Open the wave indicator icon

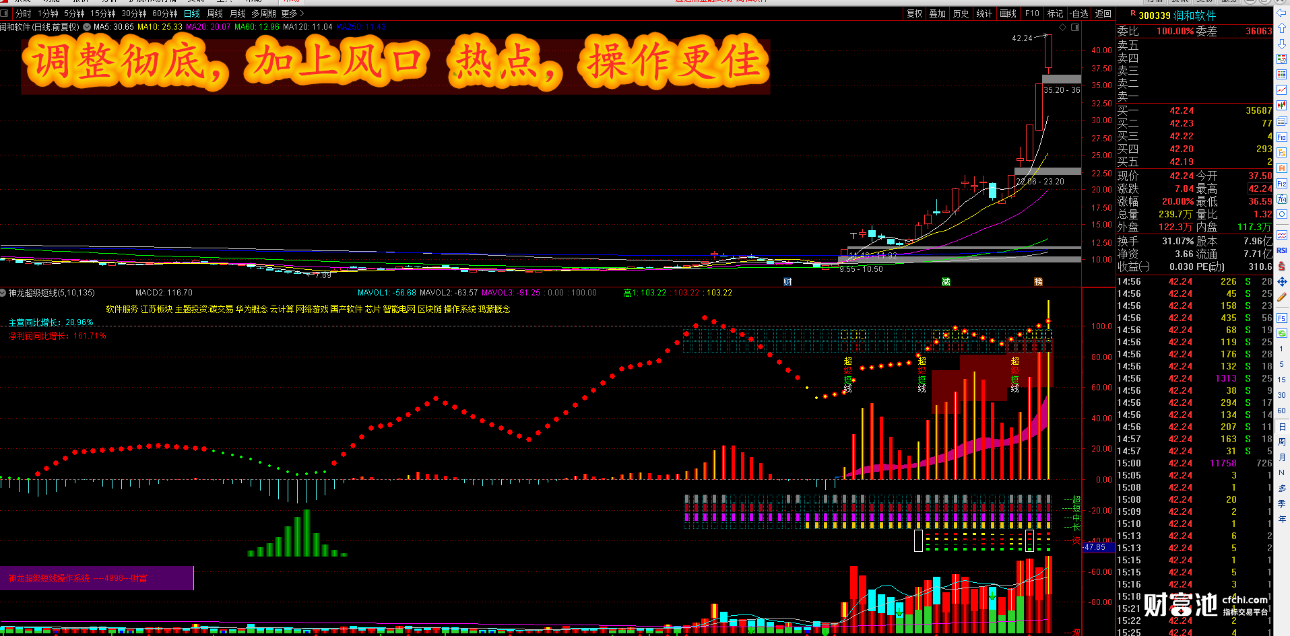point(1281,235)
